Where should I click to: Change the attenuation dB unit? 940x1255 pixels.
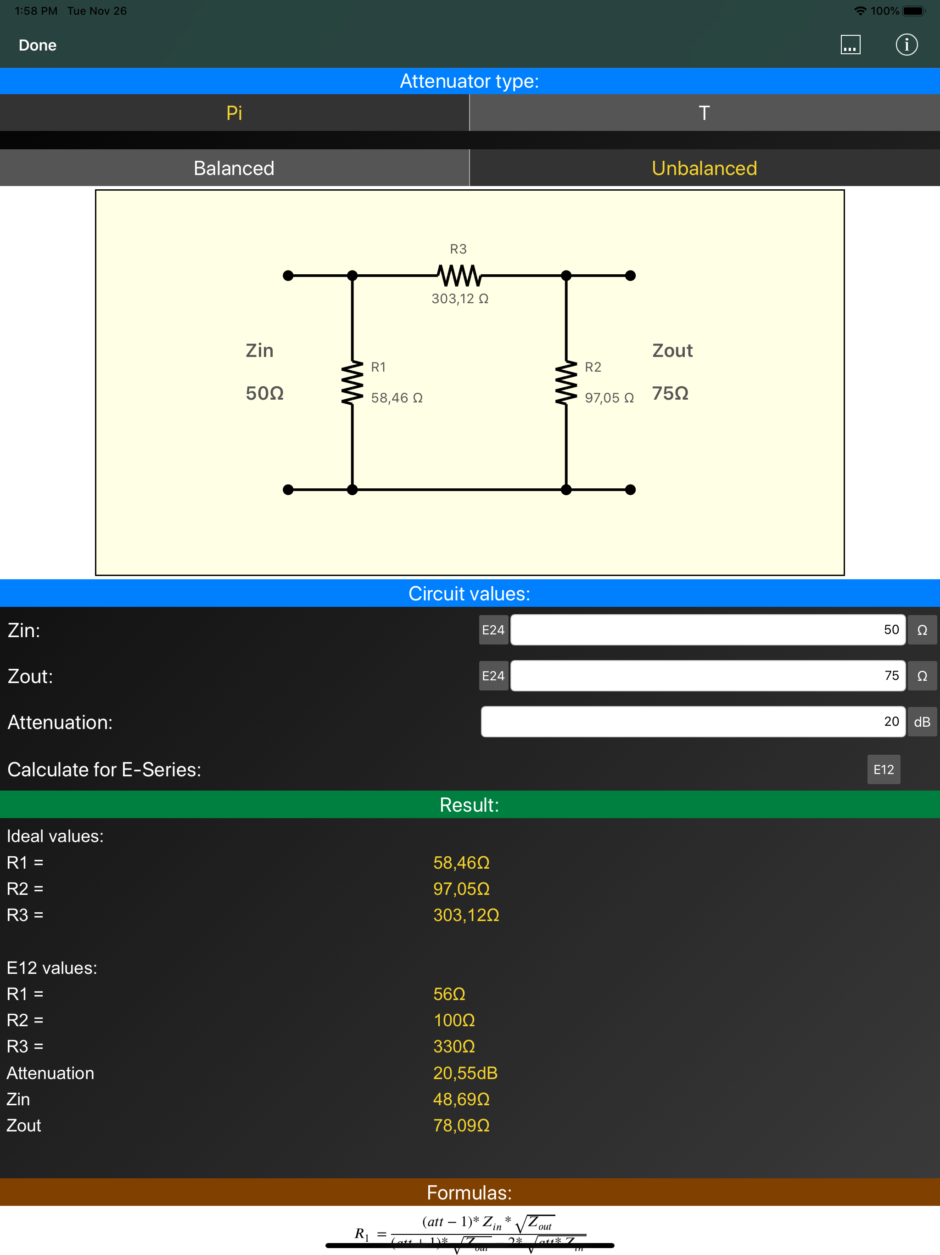922,722
